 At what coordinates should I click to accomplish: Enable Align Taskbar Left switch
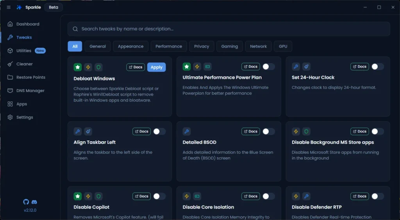pos(159,131)
